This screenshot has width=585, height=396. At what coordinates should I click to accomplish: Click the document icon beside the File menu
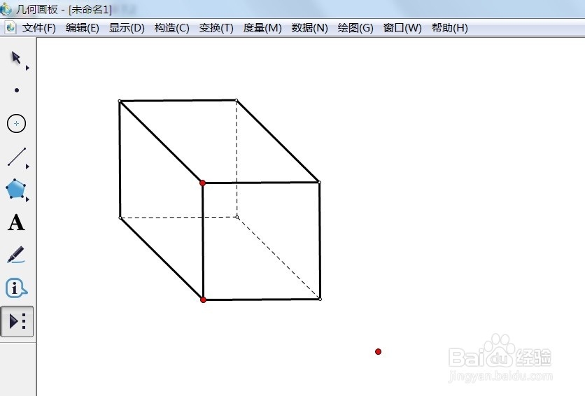point(10,27)
